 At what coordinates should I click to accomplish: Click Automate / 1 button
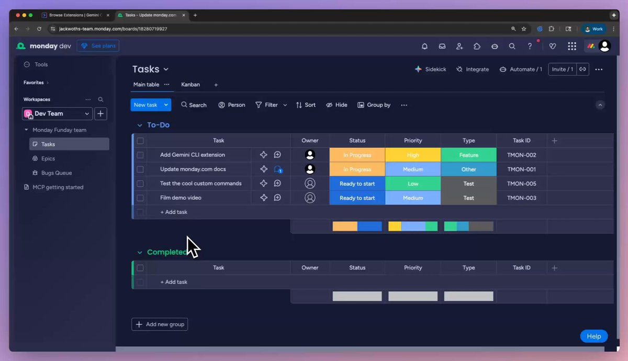521,69
